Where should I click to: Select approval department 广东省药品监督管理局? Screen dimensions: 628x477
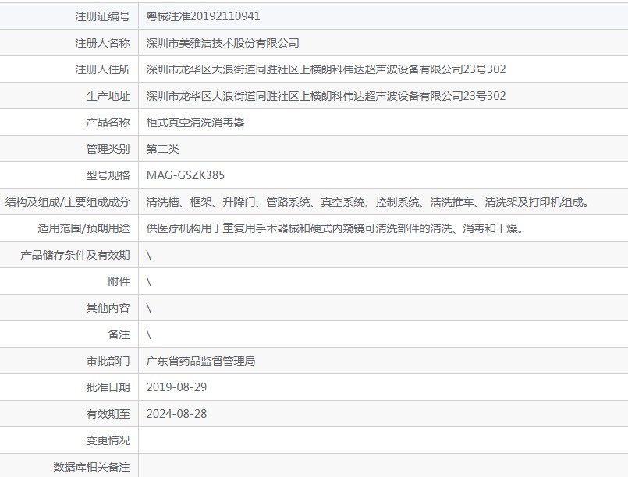201,361
